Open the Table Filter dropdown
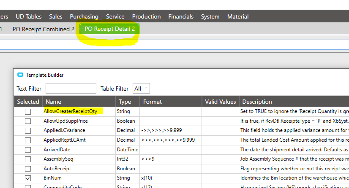Screen dimensions: 349x188 pos(141,89)
